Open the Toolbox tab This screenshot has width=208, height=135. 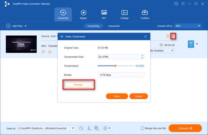click(145, 15)
